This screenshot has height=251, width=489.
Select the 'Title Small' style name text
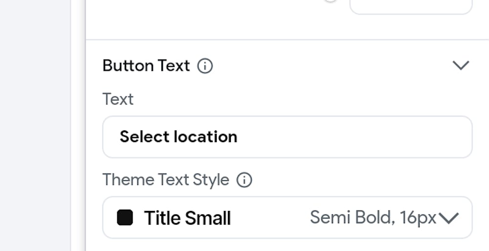(x=187, y=218)
